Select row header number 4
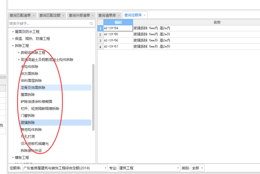260x174 pixels. [100, 47]
